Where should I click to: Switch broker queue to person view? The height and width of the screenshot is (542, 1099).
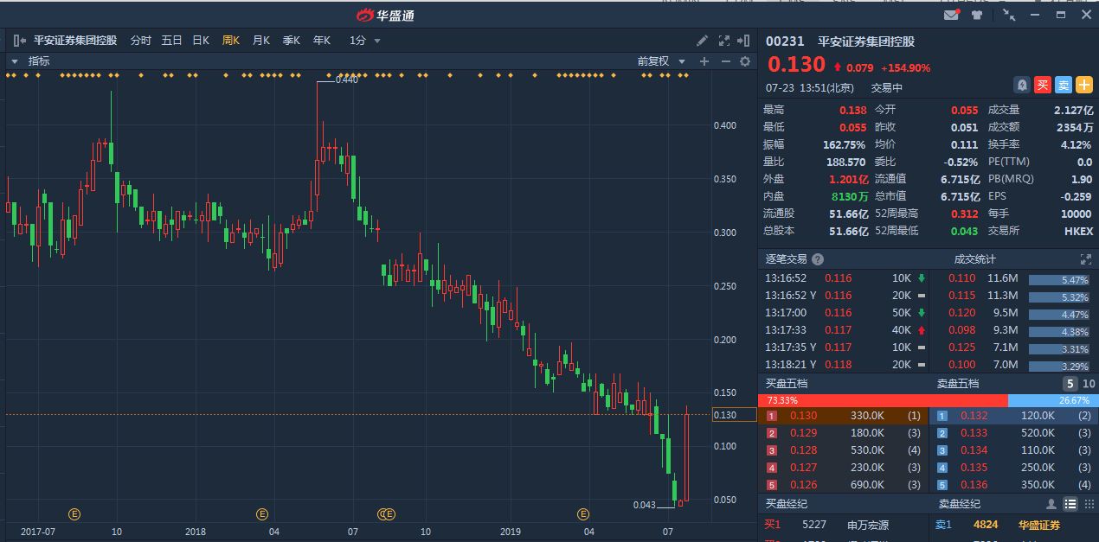click(x=1051, y=504)
